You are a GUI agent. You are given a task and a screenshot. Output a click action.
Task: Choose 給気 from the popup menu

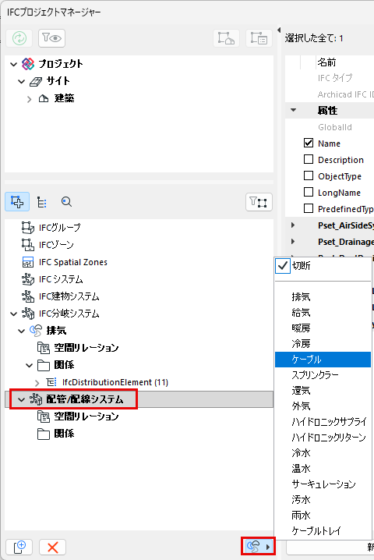pos(323,313)
